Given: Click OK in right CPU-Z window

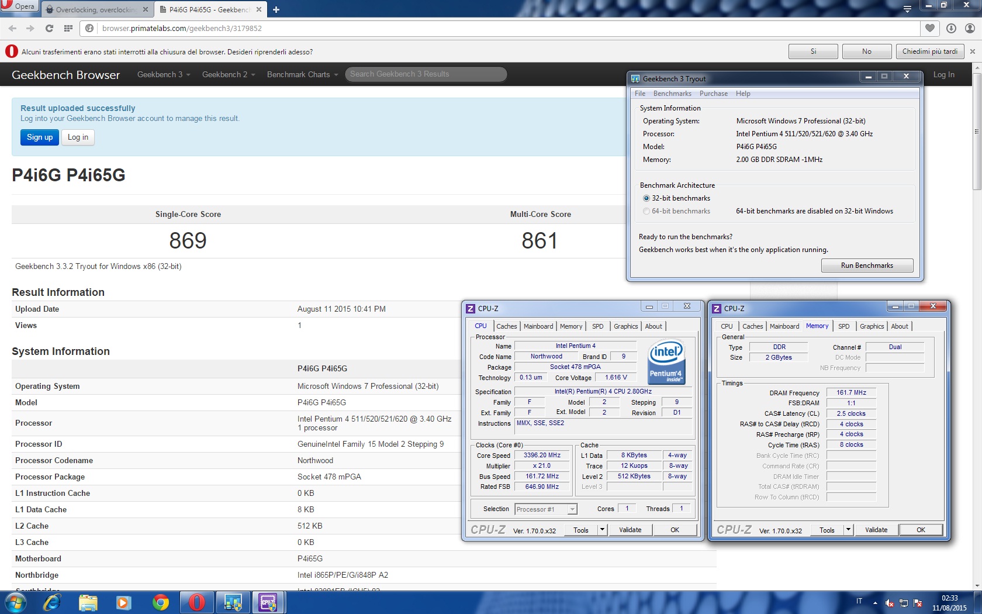Looking at the screenshot, I should point(921,530).
